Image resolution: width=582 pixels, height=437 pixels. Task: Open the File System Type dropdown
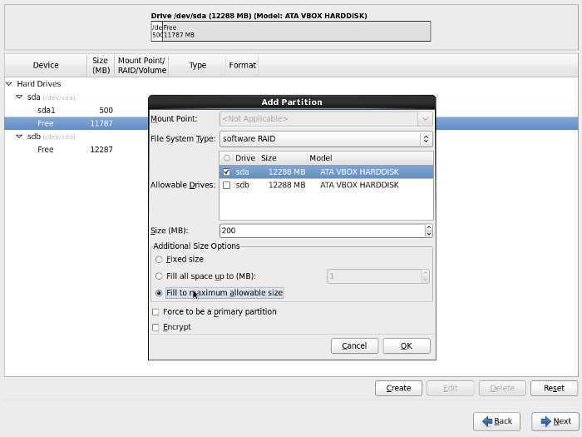pos(326,139)
